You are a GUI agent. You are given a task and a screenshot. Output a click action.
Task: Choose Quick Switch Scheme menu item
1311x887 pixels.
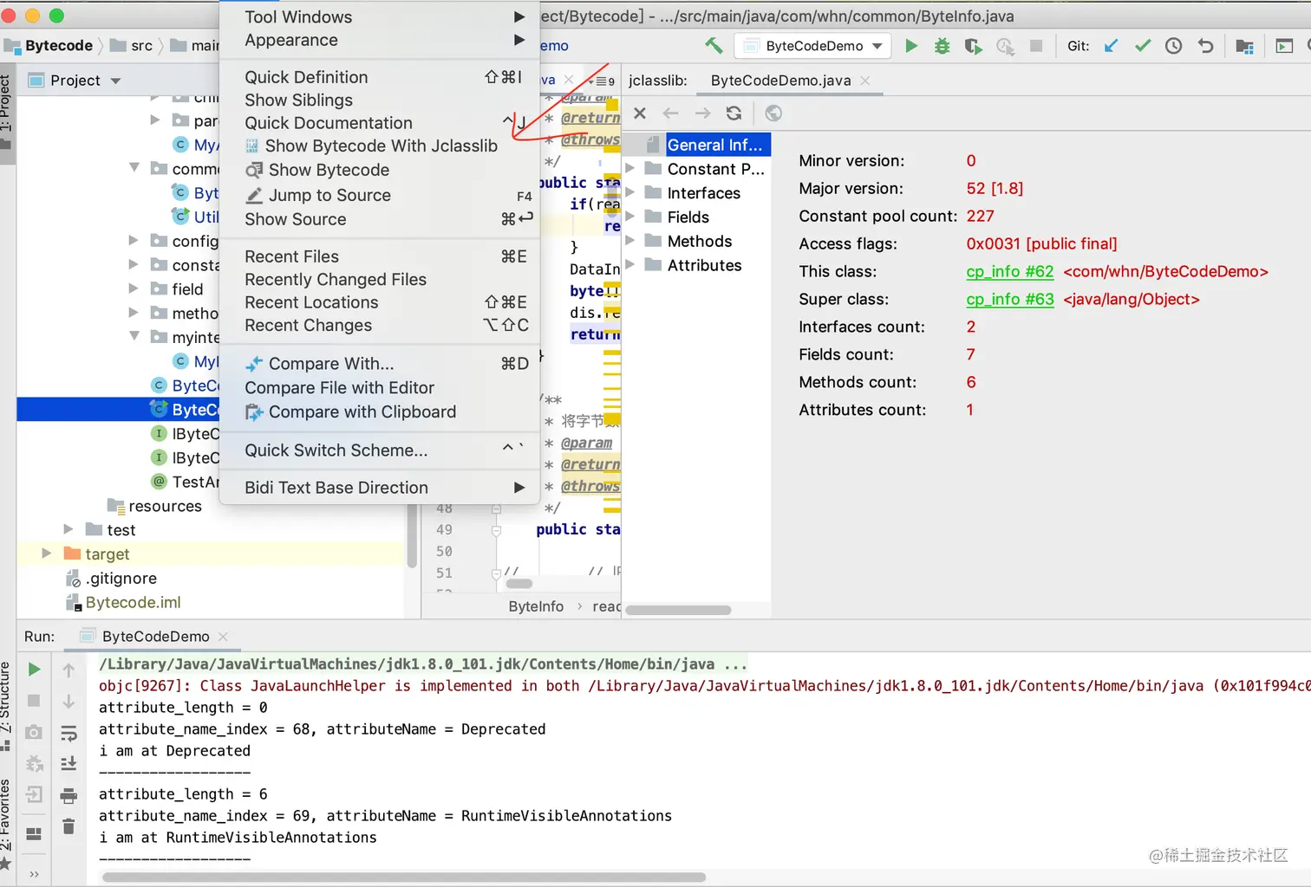coord(380,450)
